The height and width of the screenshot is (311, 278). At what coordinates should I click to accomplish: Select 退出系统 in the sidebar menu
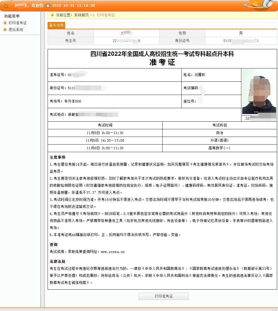(x=16, y=30)
